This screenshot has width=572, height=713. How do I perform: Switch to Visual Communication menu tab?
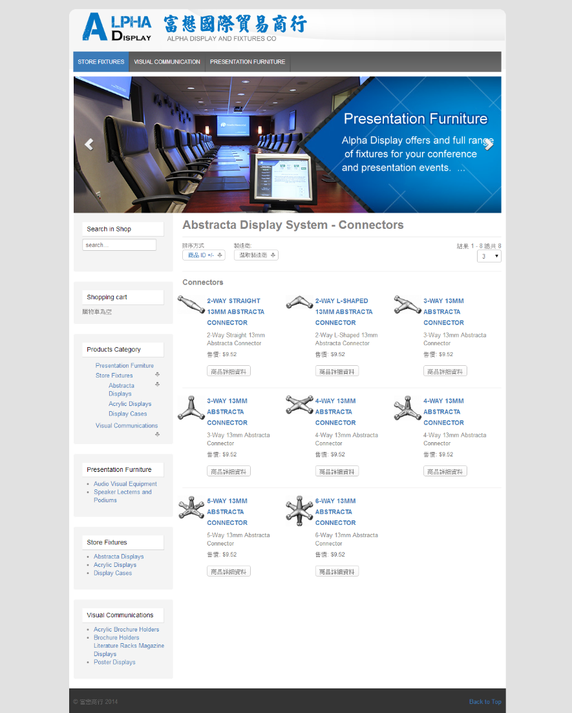167,62
